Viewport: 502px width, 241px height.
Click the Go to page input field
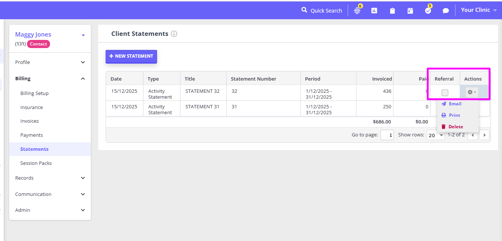pyautogui.click(x=387, y=135)
